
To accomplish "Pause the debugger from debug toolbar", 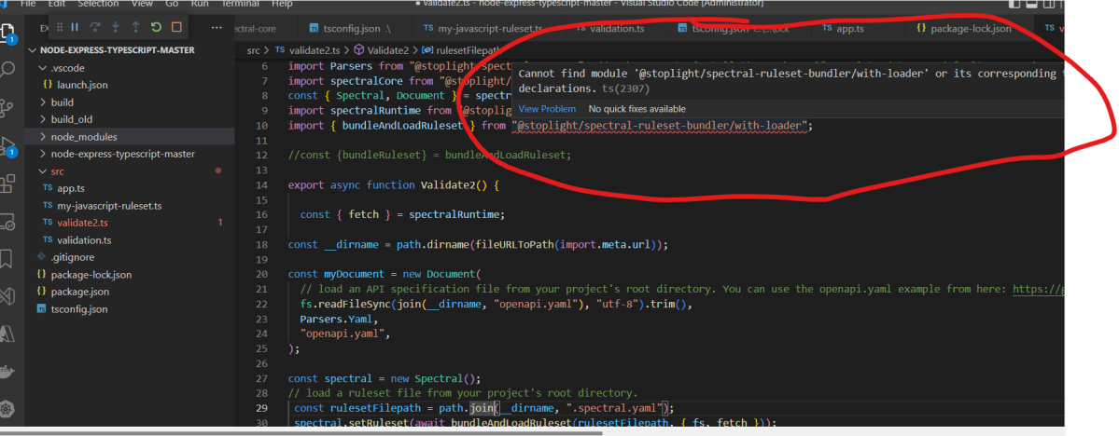I will tap(75, 27).
